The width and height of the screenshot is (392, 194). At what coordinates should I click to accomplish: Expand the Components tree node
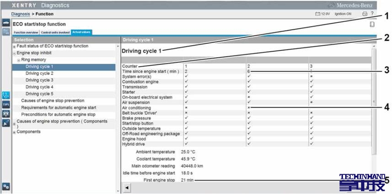pos(14,132)
